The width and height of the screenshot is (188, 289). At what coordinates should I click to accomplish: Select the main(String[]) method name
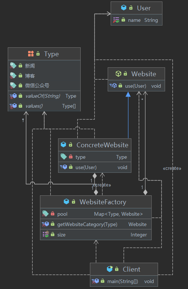click(x=122, y=282)
